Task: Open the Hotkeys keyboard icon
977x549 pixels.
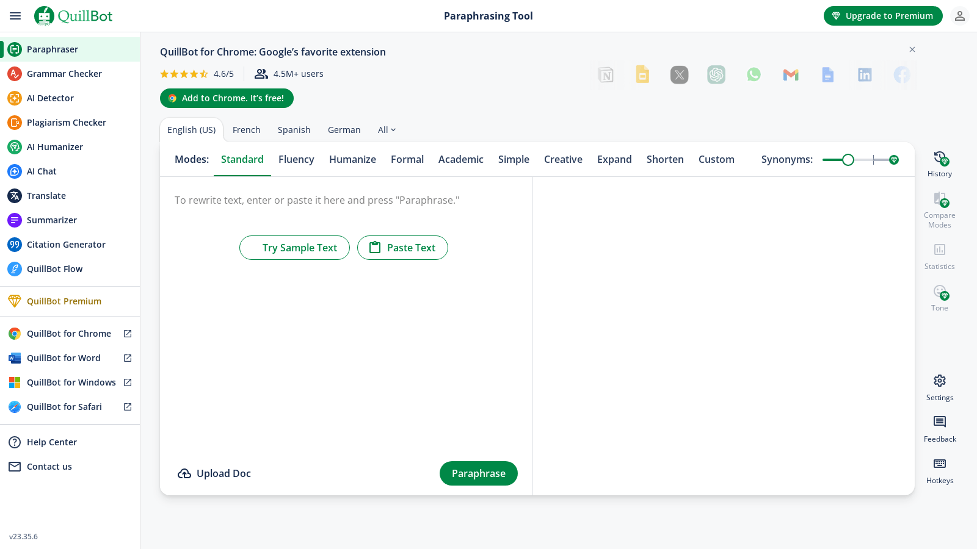Action: click(x=939, y=464)
